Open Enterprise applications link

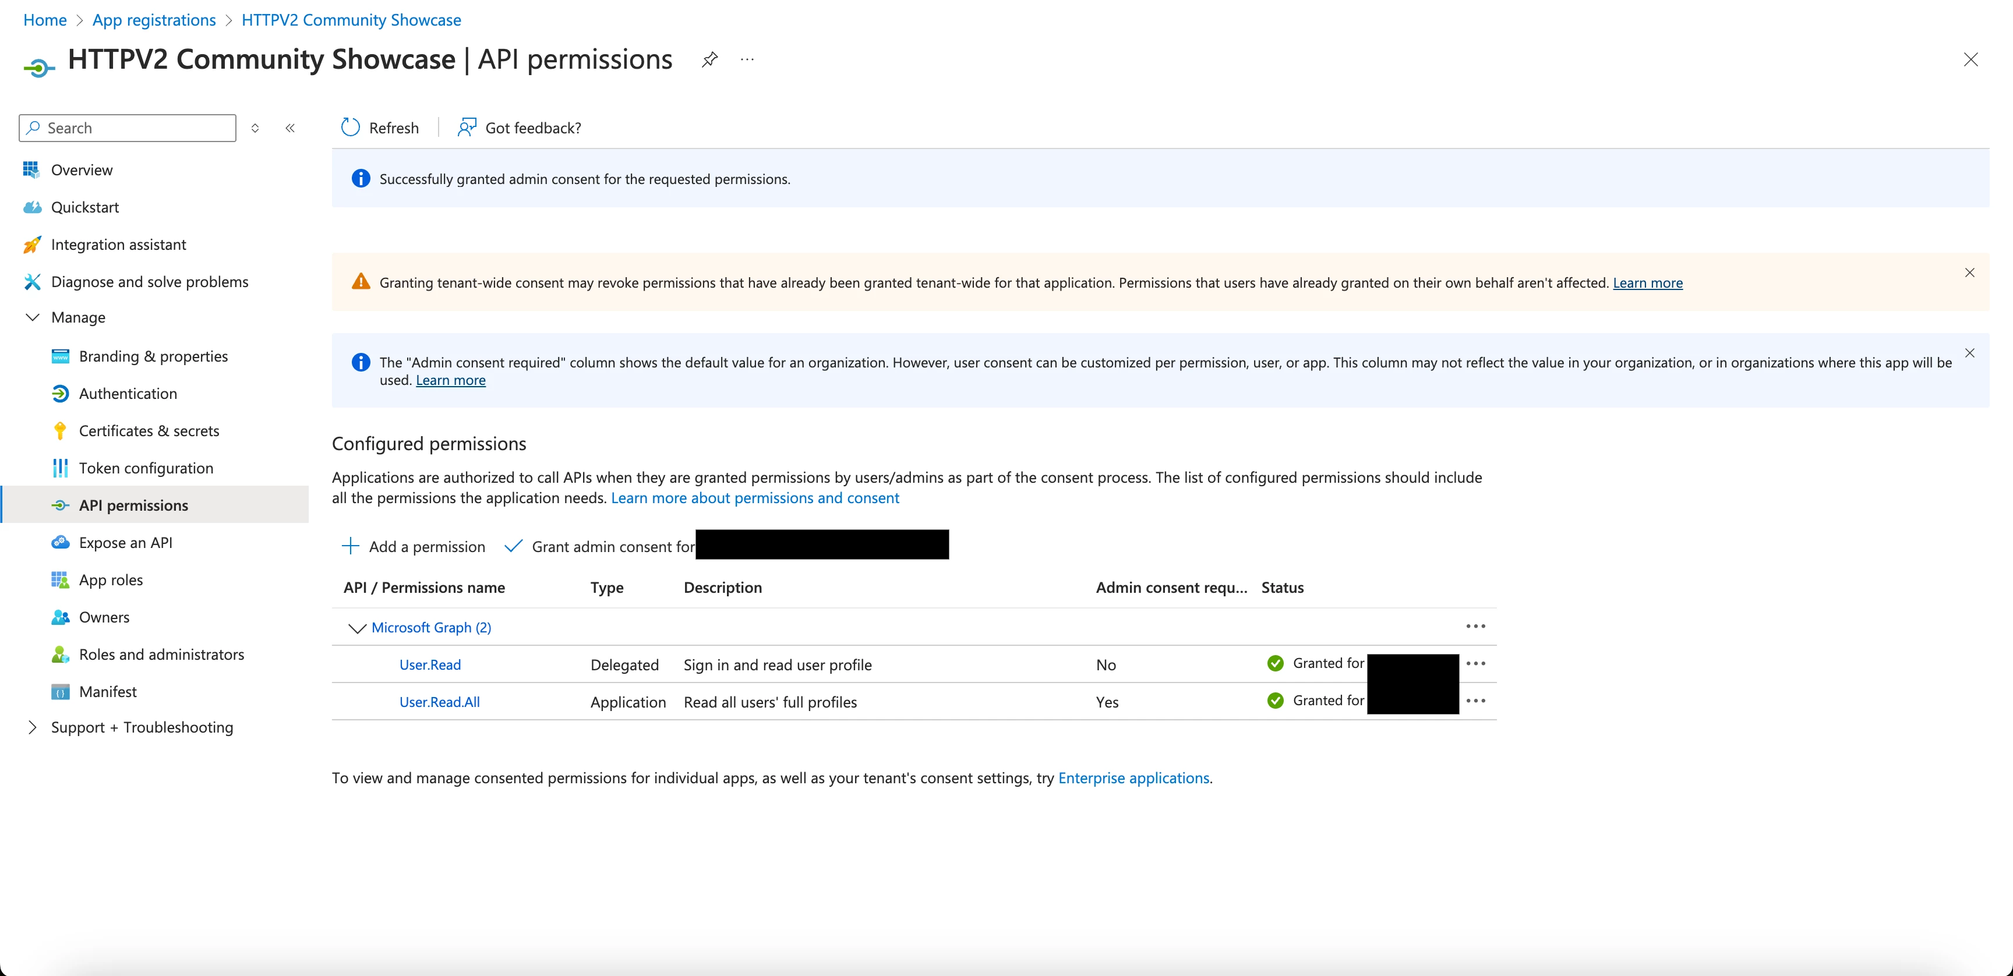click(1133, 779)
